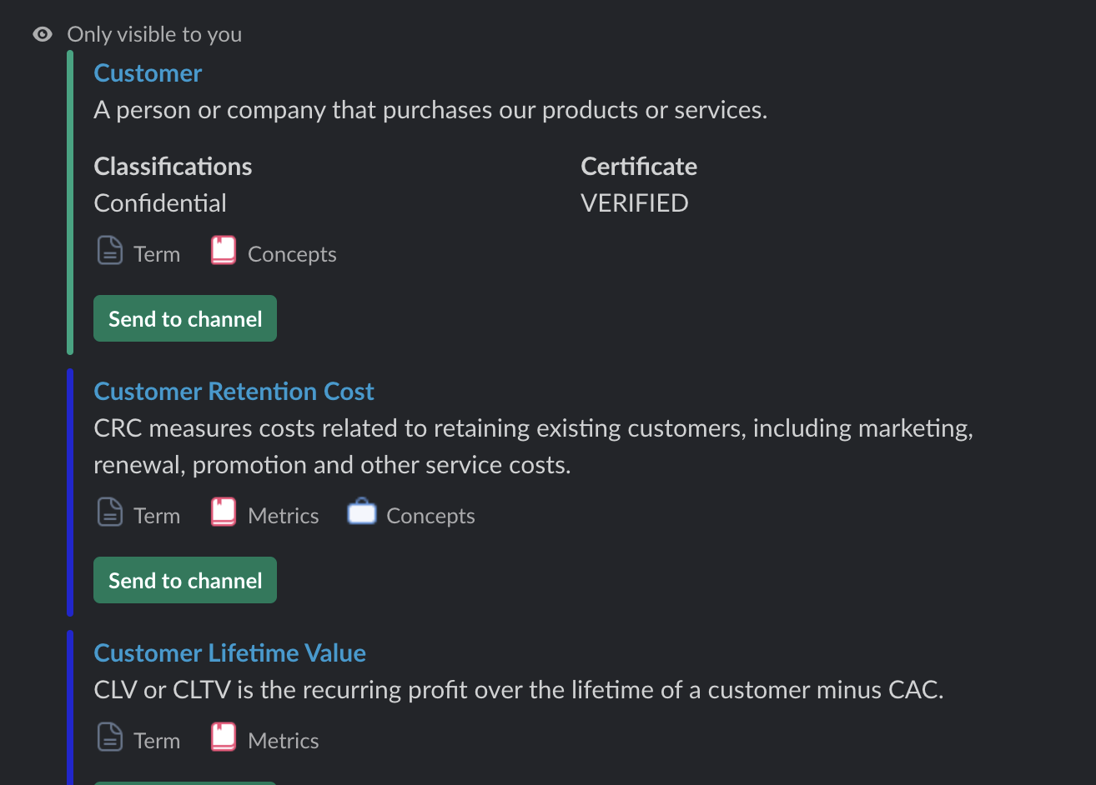
Task: Click the 'Term' label under Customer Retention Cost
Action: pos(157,516)
